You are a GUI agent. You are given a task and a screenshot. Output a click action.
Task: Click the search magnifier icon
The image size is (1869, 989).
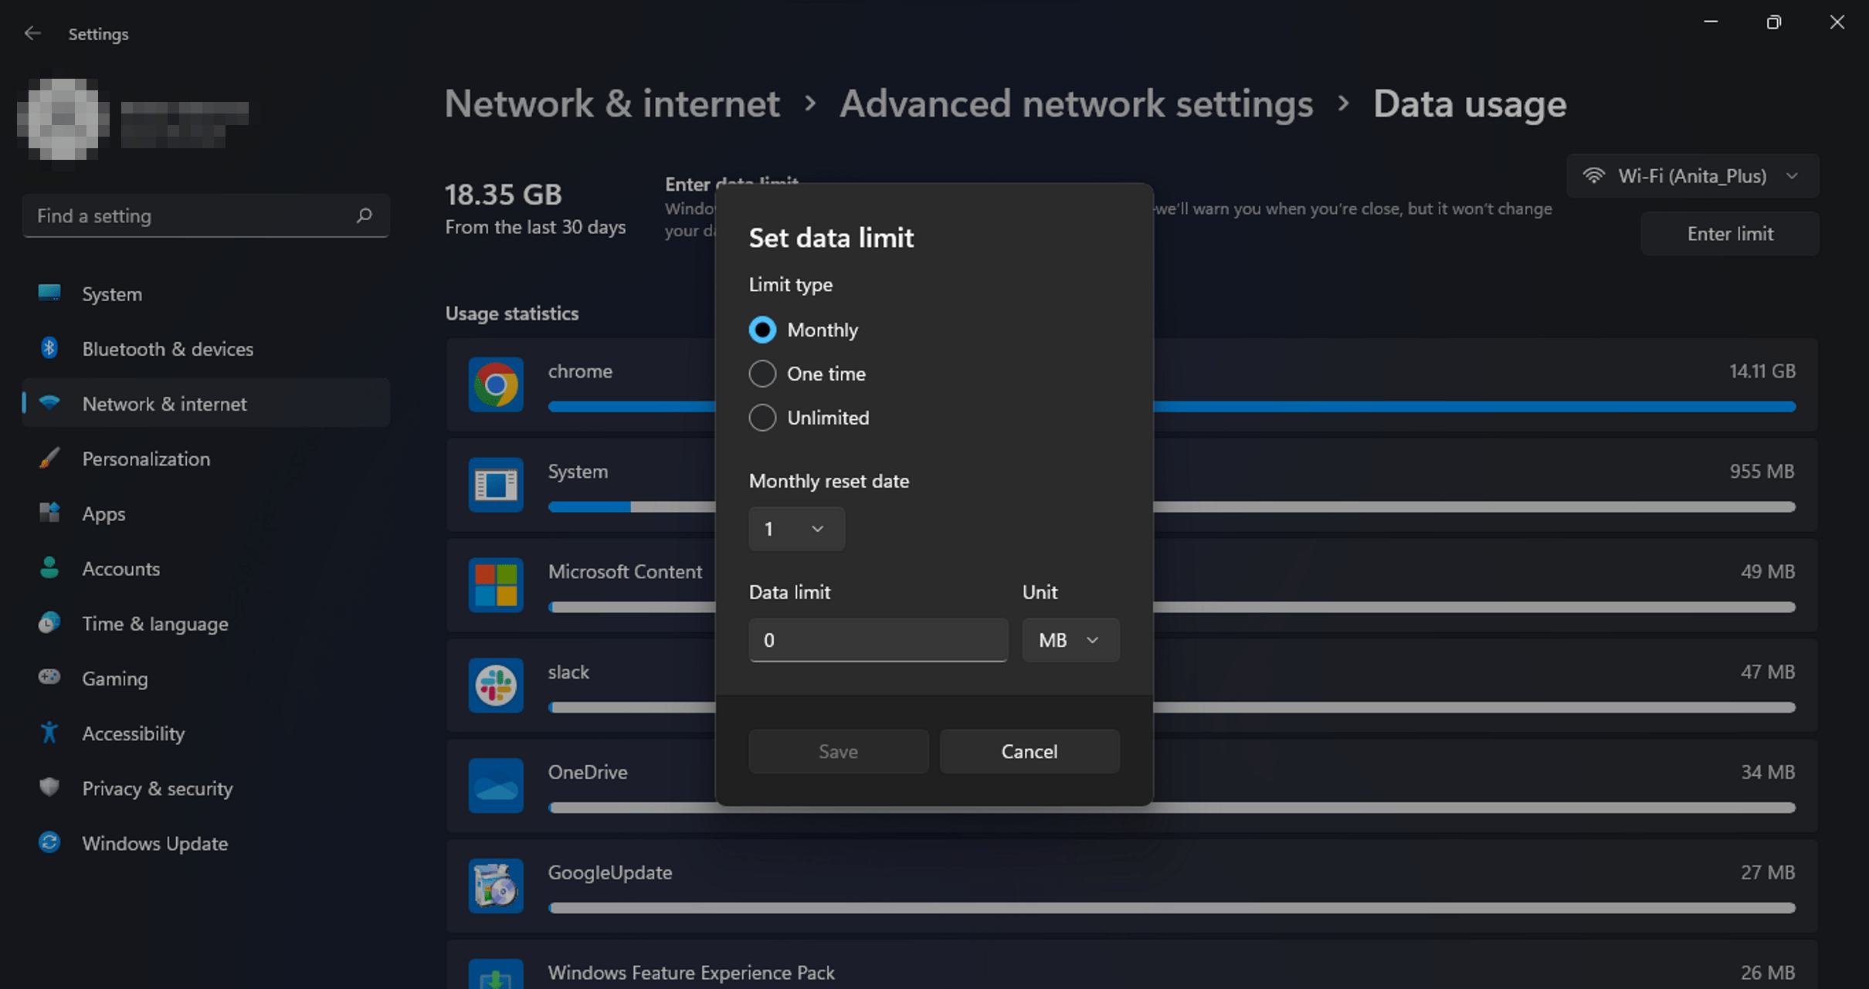(x=364, y=215)
